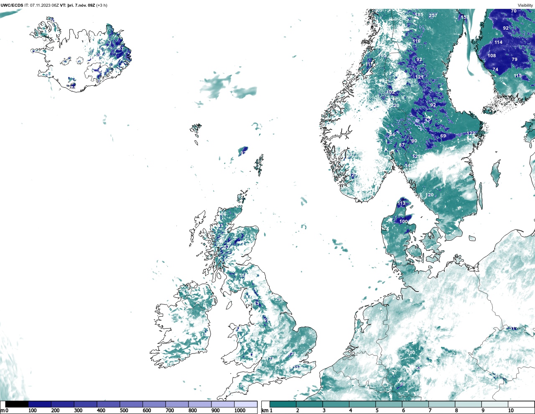
Task: Click the '298' value on England's east coast
Action: (279, 299)
